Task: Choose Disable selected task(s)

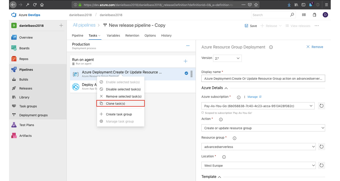Action: (121, 89)
